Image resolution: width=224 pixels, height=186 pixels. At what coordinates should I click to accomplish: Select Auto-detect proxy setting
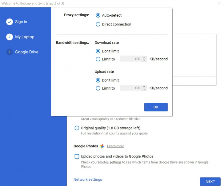pyautogui.click(x=98, y=15)
